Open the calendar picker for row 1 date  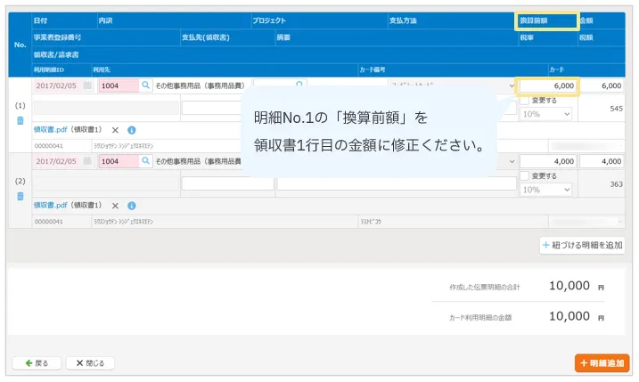(87, 86)
